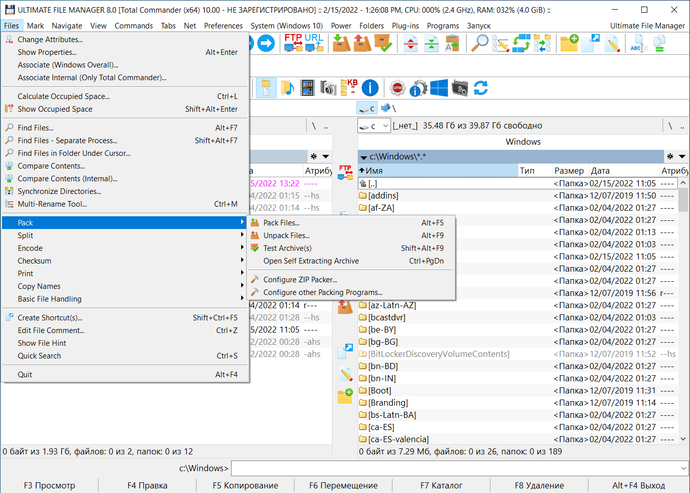Expand the Split submenu
This screenshot has width=690, height=493.
pyautogui.click(x=125, y=236)
